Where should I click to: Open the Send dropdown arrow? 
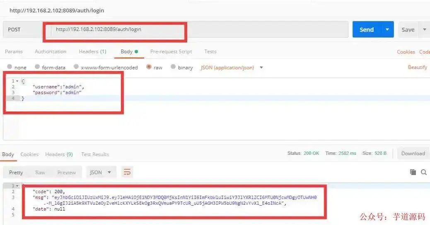[387, 30]
